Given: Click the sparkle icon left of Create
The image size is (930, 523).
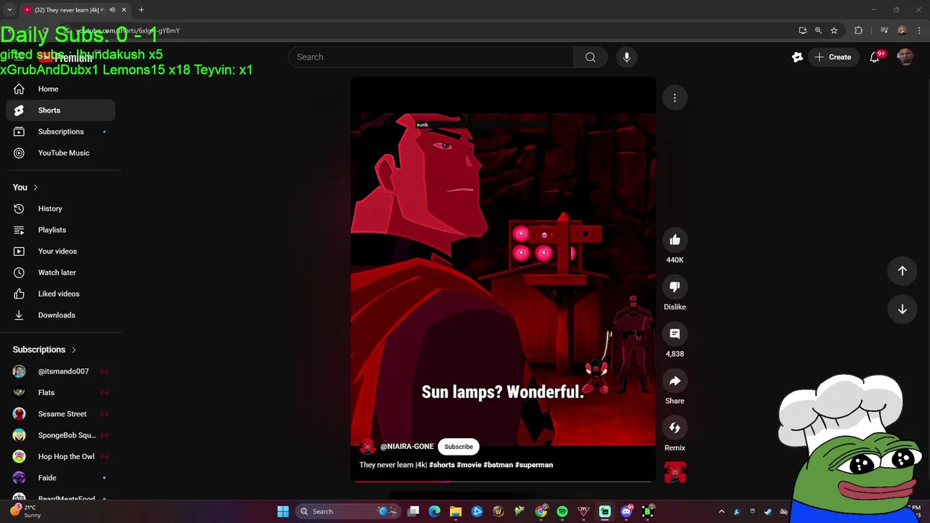Looking at the screenshot, I should [x=797, y=57].
